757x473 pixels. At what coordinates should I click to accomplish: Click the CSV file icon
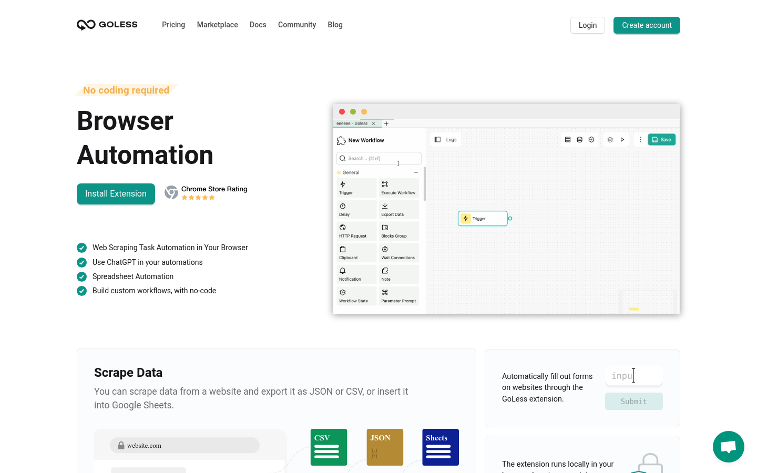[329, 447]
